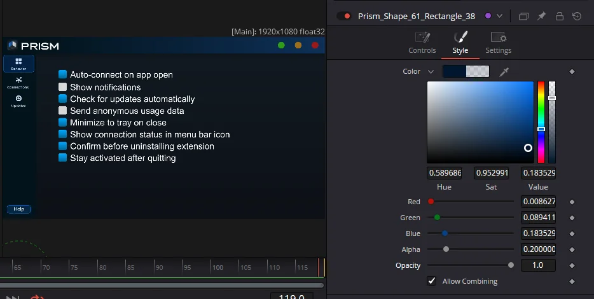The image size is (594, 299).
Task: Toggle Confirm before uninstalling extension checkbox
Action: pyautogui.click(x=62, y=146)
